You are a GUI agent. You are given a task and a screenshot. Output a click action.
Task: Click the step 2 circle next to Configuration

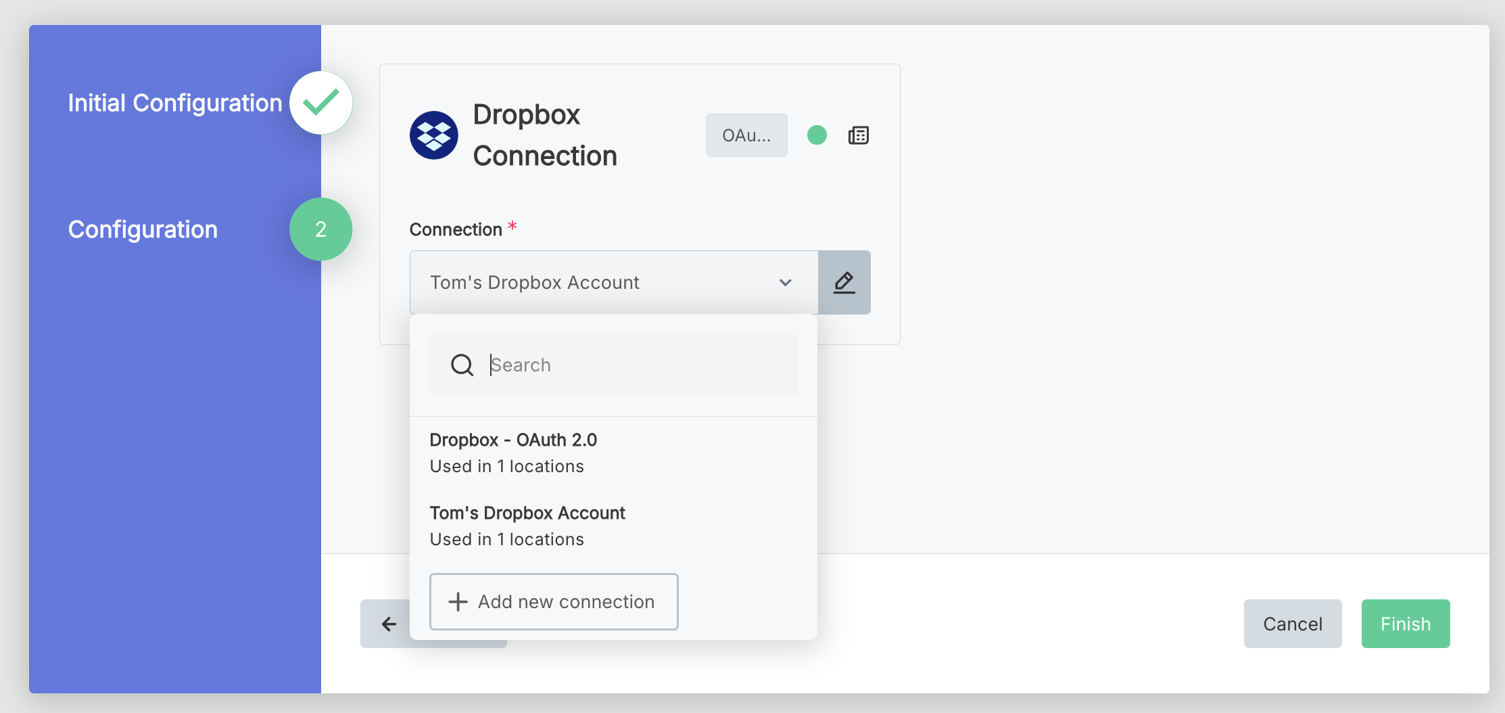[x=320, y=229]
